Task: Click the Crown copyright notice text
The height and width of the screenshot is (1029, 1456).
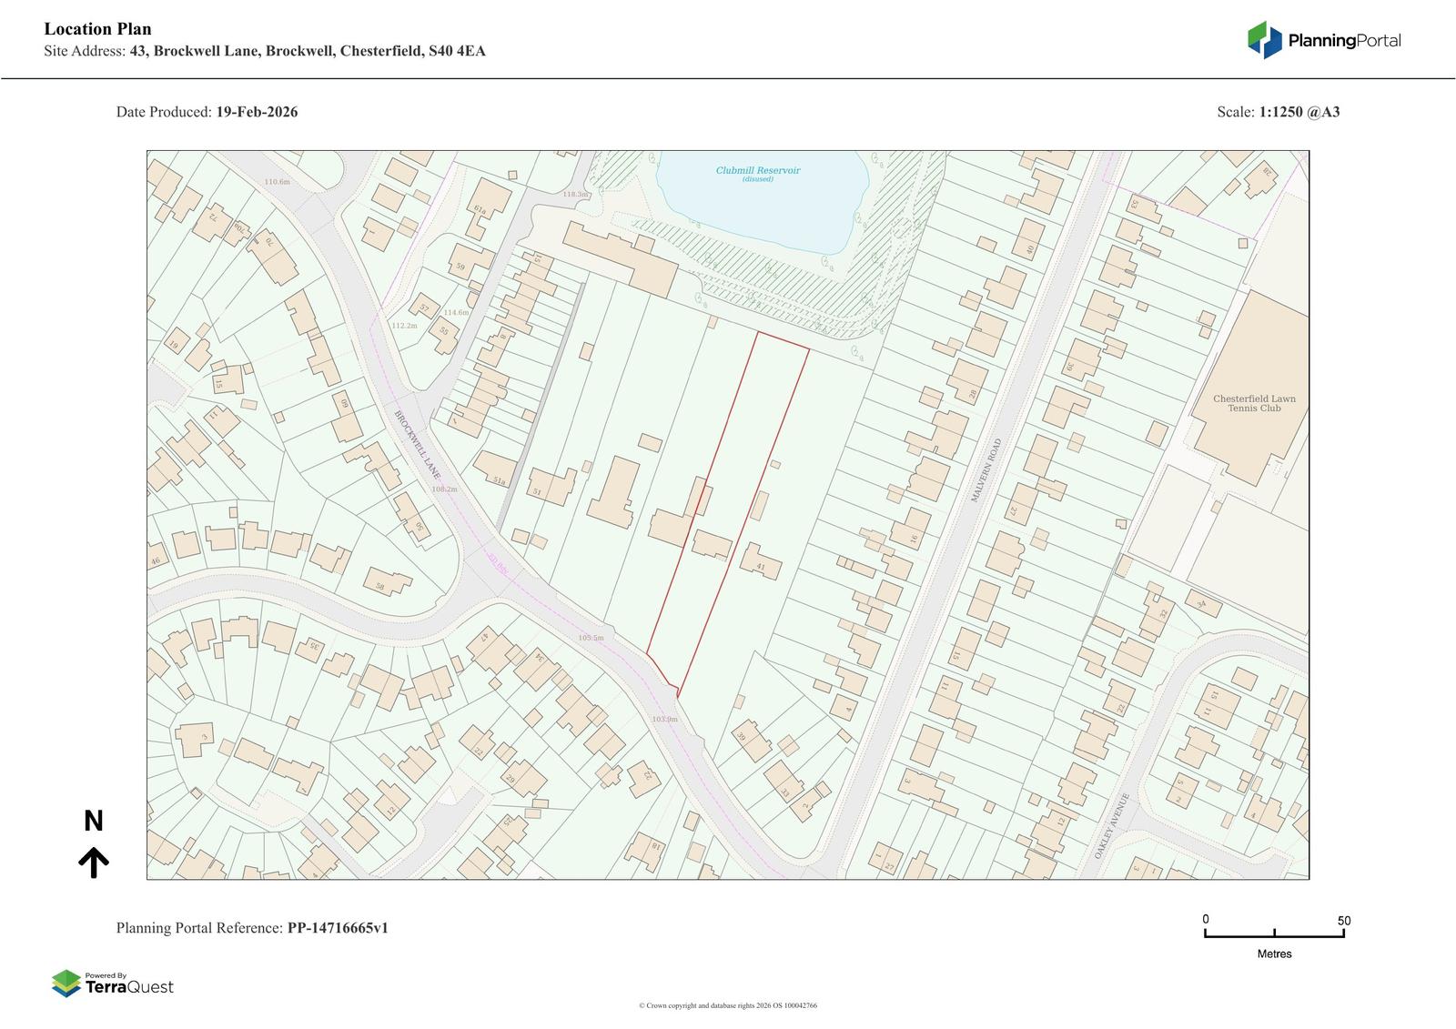Action: coord(728,1005)
